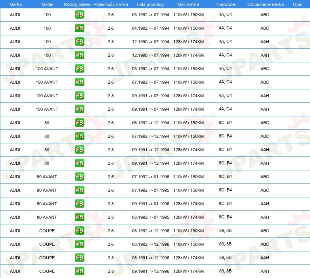Click engine size 2.8 in the 80 AVANT 09.1991 row
310x278 pixels.
click(x=111, y=204)
